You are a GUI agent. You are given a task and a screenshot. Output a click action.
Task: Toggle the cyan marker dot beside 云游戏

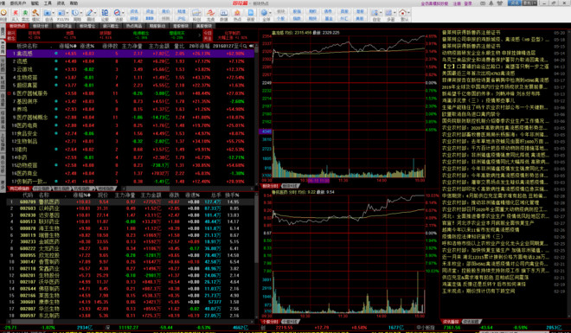tap(56, 69)
